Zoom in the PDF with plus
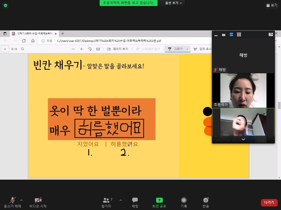Screen dimensions: 281x210 (x=81, y=49)
